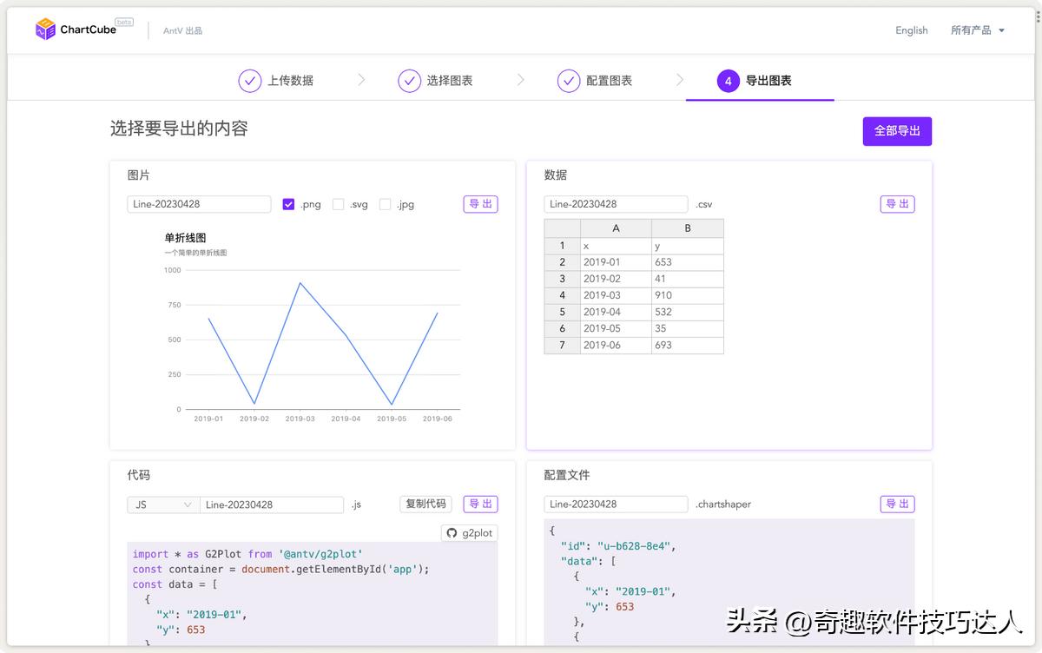The height and width of the screenshot is (653, 1042).
Task: Click the 全部导出 button
Action: (897, 131)
